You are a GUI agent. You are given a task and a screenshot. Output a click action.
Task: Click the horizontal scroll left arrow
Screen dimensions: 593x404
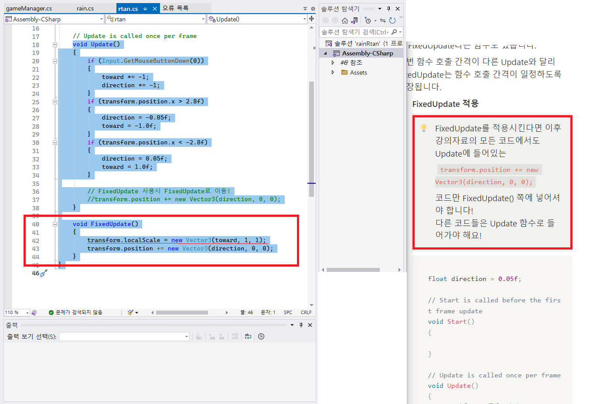[x=152, y=312]
